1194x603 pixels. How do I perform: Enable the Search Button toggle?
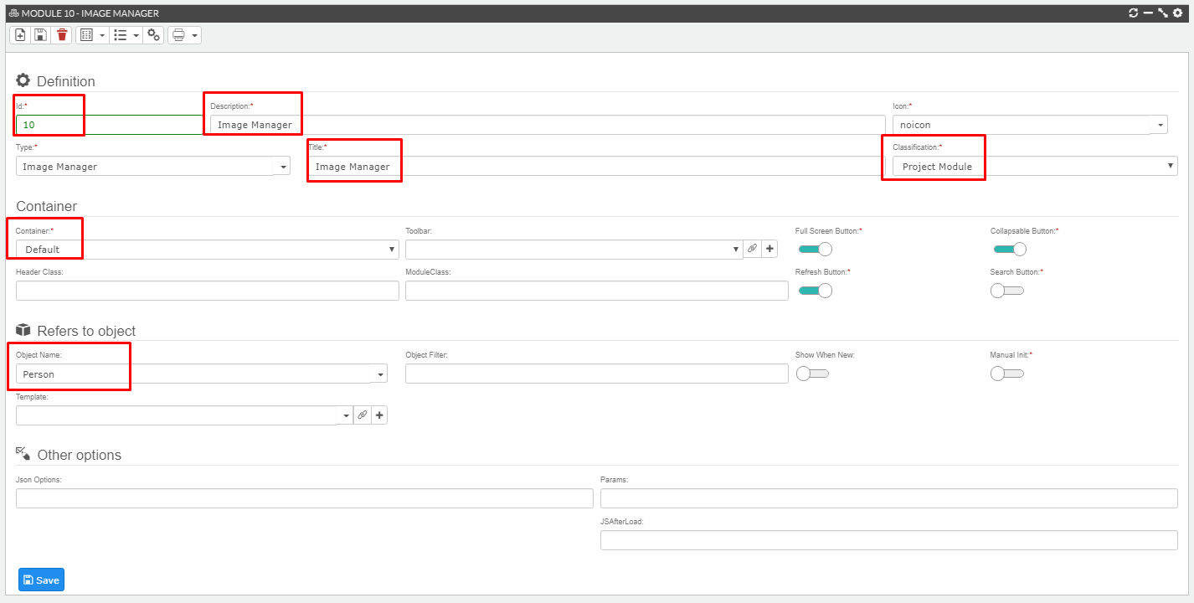pos(1006,291)
